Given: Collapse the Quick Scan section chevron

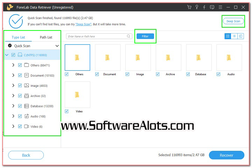Looking at the screenshot, I should click(57, 46).
